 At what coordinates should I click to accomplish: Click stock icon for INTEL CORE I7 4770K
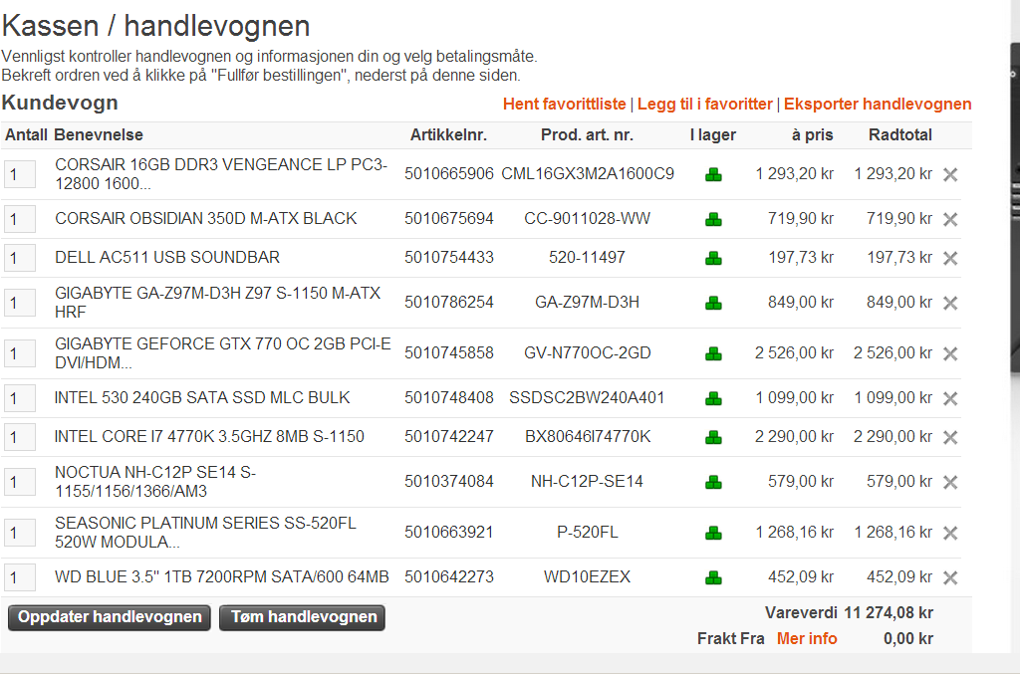(x=713, y=438)
